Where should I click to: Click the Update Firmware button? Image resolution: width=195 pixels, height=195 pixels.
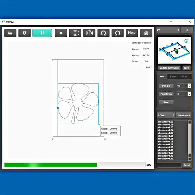point(169,68)
